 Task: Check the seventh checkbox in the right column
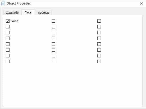coord(99,56)
